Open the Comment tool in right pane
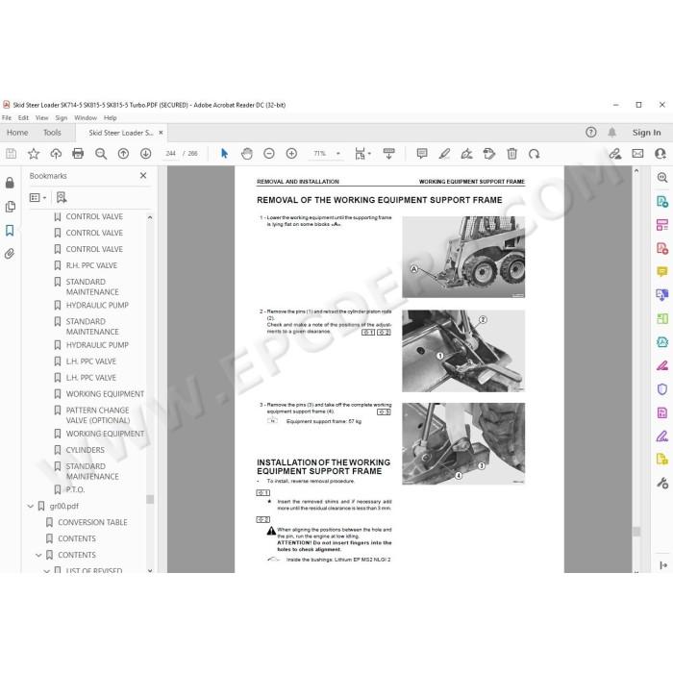The image size is (673, 673). pyautogui.click(x=662, y=272)
